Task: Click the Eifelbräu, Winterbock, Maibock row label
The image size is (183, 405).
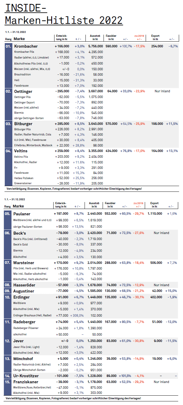Action: pyautogui.click(x=33, y=145)
